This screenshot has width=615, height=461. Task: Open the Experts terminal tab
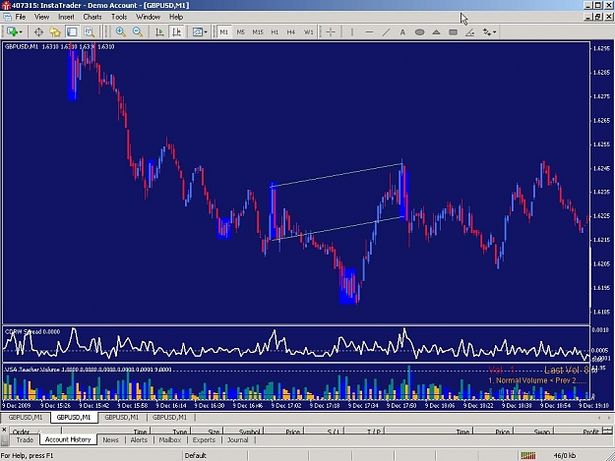[204, 439]
